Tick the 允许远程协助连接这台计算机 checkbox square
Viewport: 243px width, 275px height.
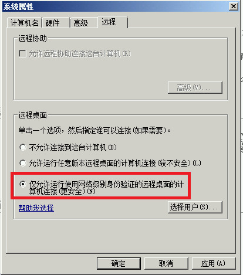[x=22, y=53]
